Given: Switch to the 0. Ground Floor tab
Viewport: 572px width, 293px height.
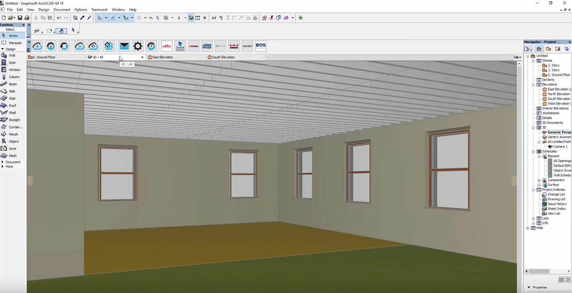Looking at the screenshot, I should click(x=43, y=57).
